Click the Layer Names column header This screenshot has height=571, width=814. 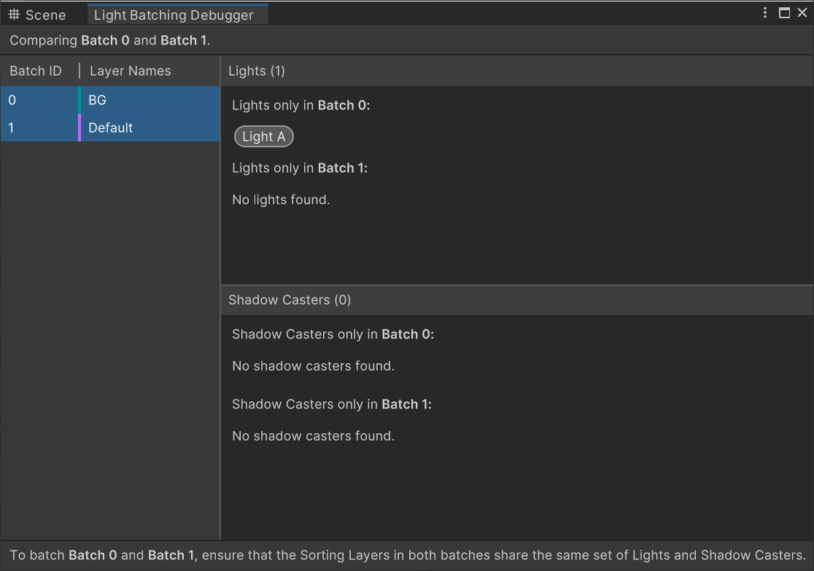(130, 71)
